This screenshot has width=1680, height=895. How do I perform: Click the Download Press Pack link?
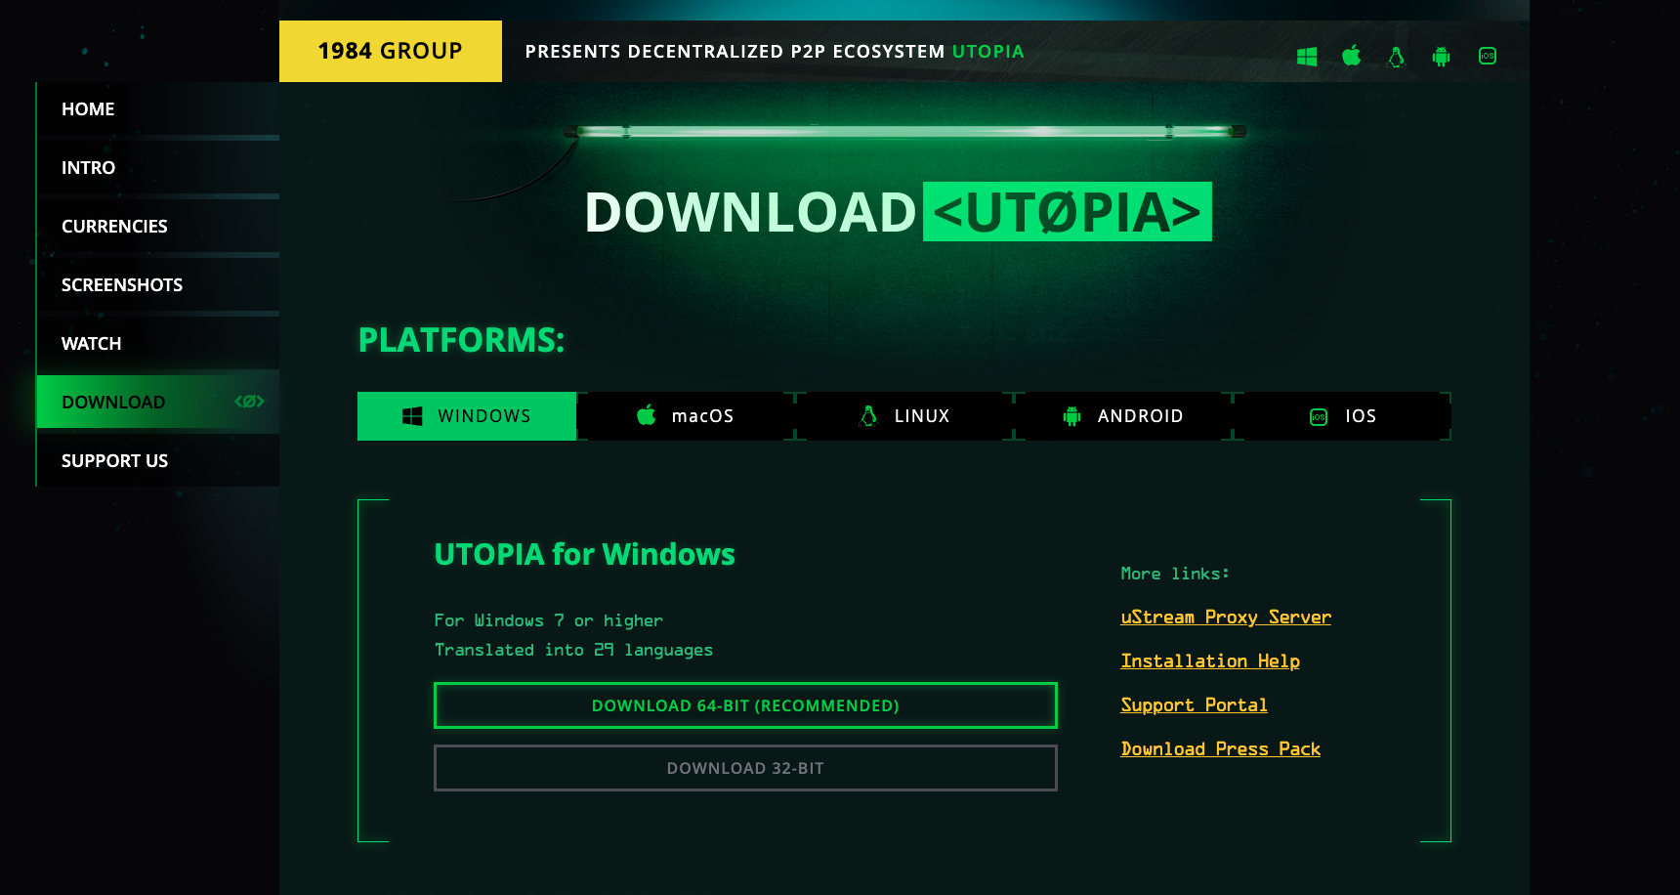(1220, 749)
